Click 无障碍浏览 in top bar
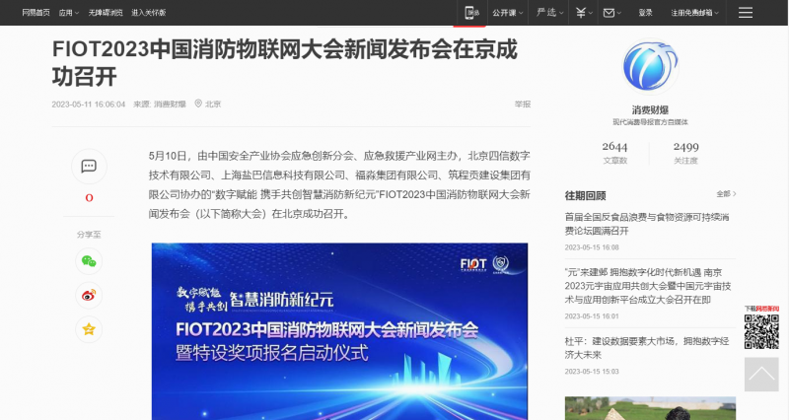This screenshot has height=420, width=789. (x=106, y=13)
